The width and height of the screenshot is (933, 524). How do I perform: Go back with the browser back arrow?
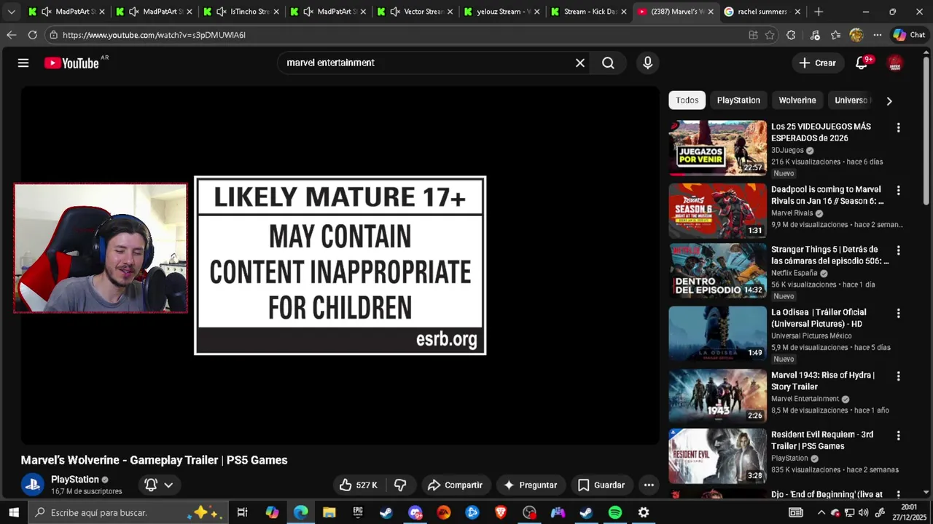click(11, 35)
